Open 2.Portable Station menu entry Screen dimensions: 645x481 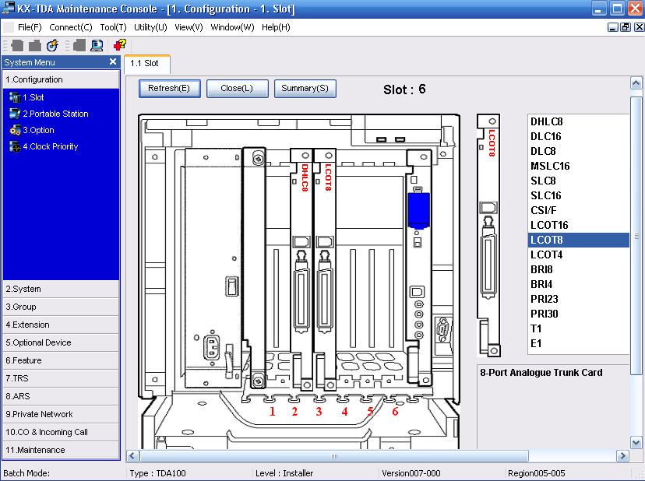[49, 114]
